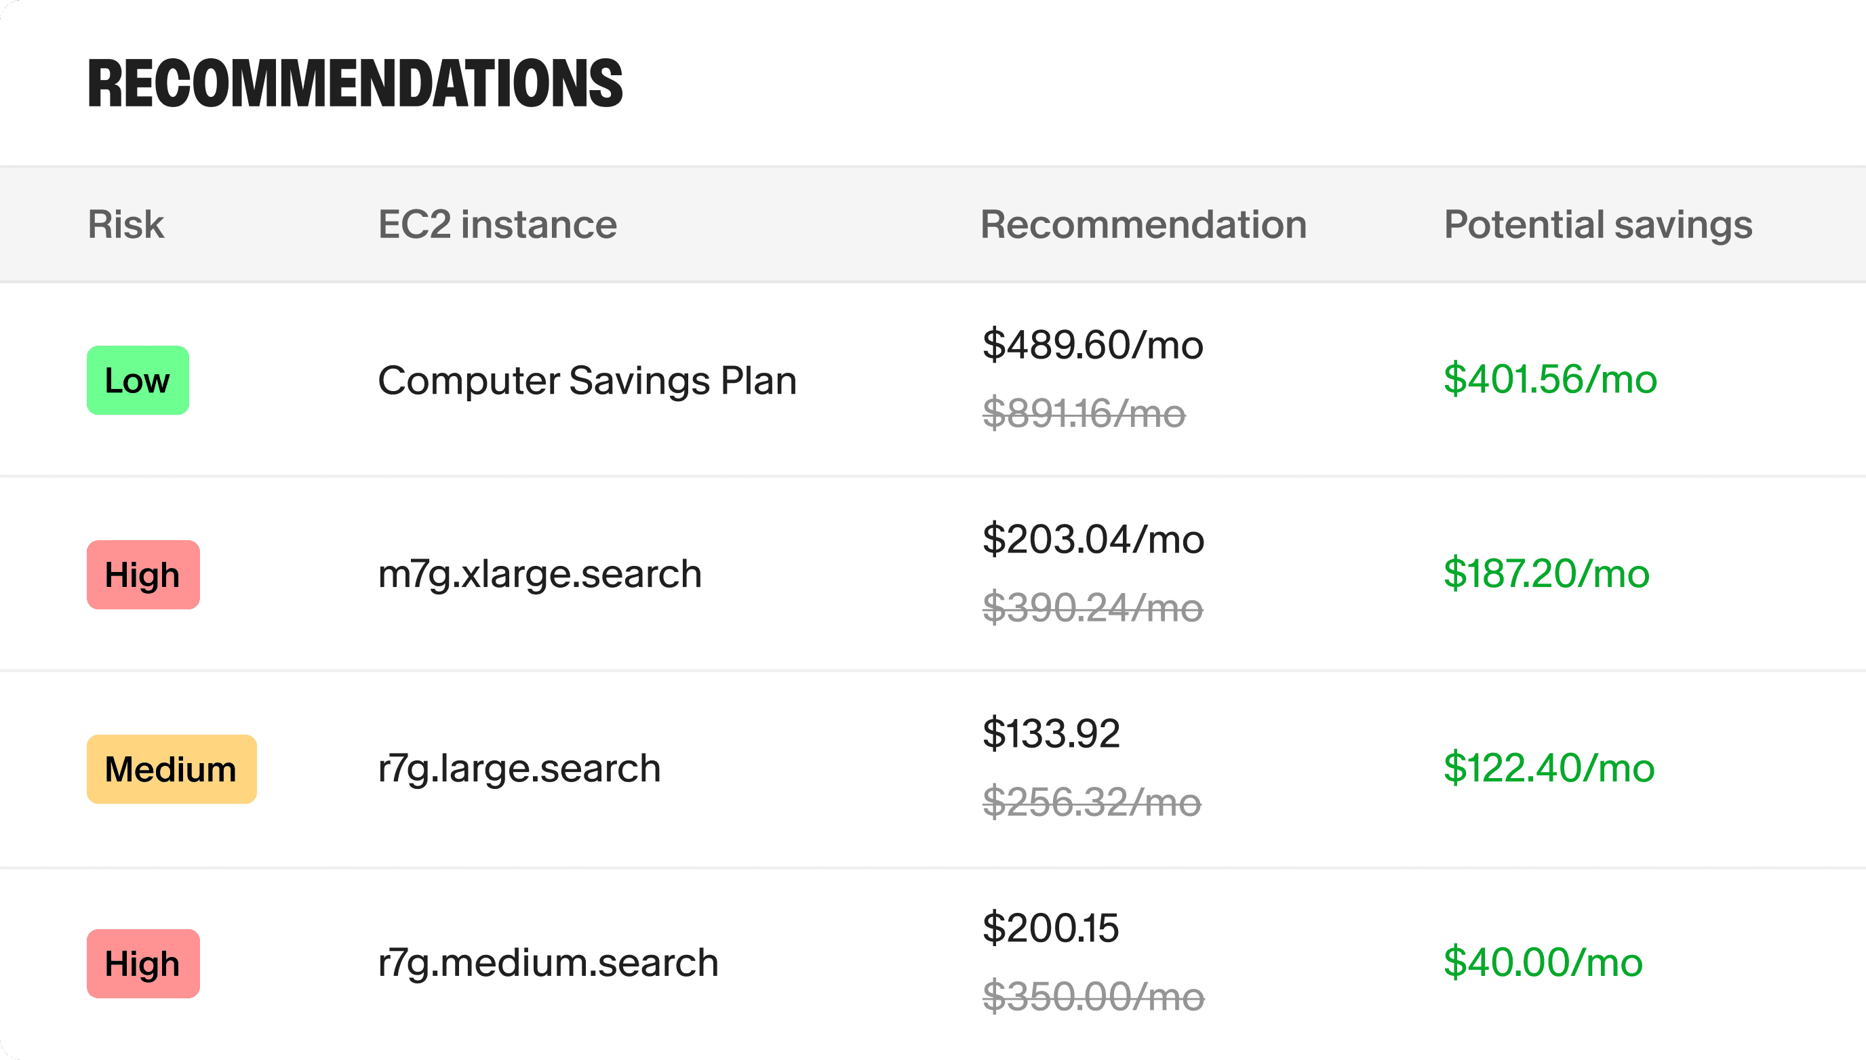Screen dimensions: 1866x1060
Task: Click the $40.00/mo savings value
Action: [1543, 962]
